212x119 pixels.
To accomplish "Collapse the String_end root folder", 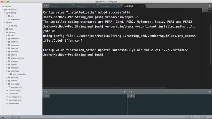I will pos(3,10).
